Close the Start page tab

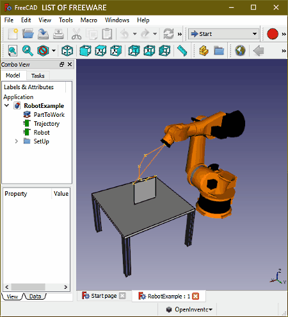pyautogui.click(x=122, y=296)
